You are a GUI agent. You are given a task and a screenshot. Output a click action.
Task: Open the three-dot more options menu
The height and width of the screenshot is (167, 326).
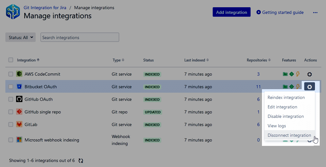[x=315, y=13]
